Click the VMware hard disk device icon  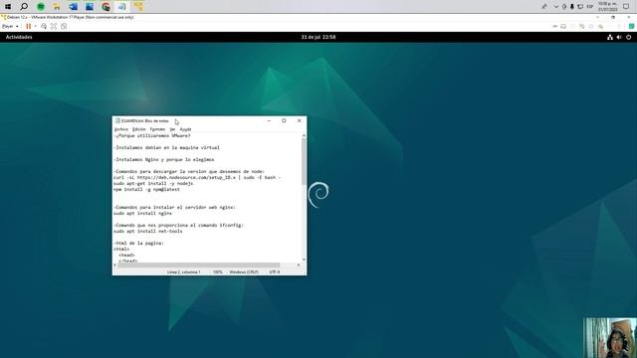point(563,27)
